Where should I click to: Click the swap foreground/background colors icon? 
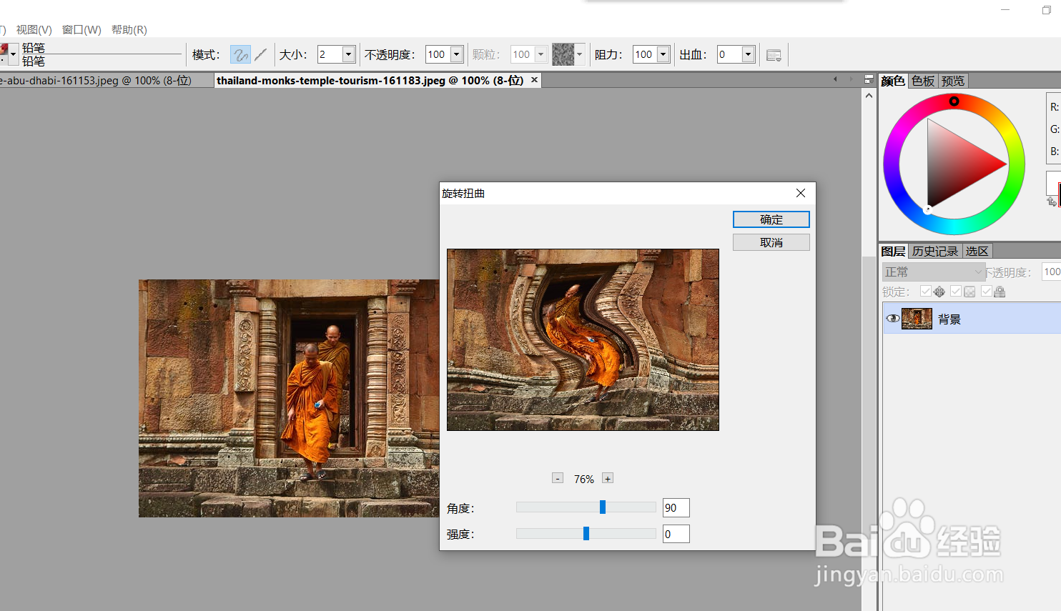(x=1051, y=202)
